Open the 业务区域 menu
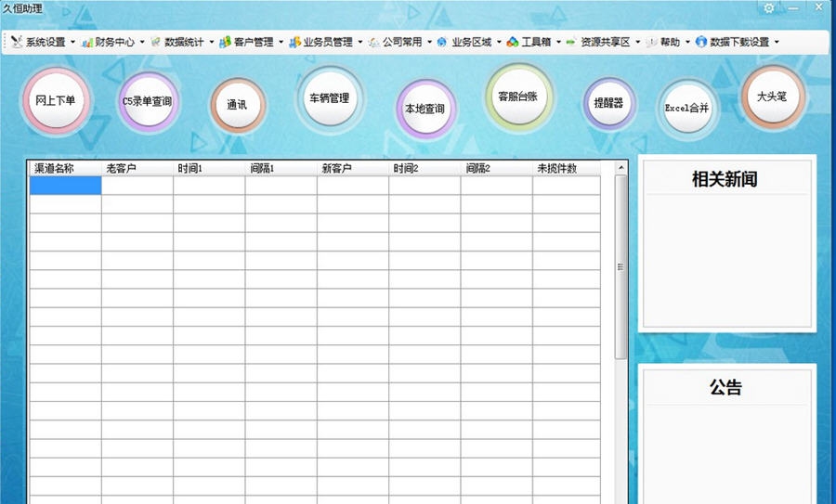836x504 pixels. point(472,42)
